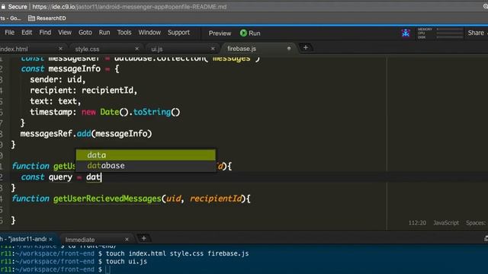Close the style.css tab
This screenshot has width=488, height=274.
click(137, 49)
